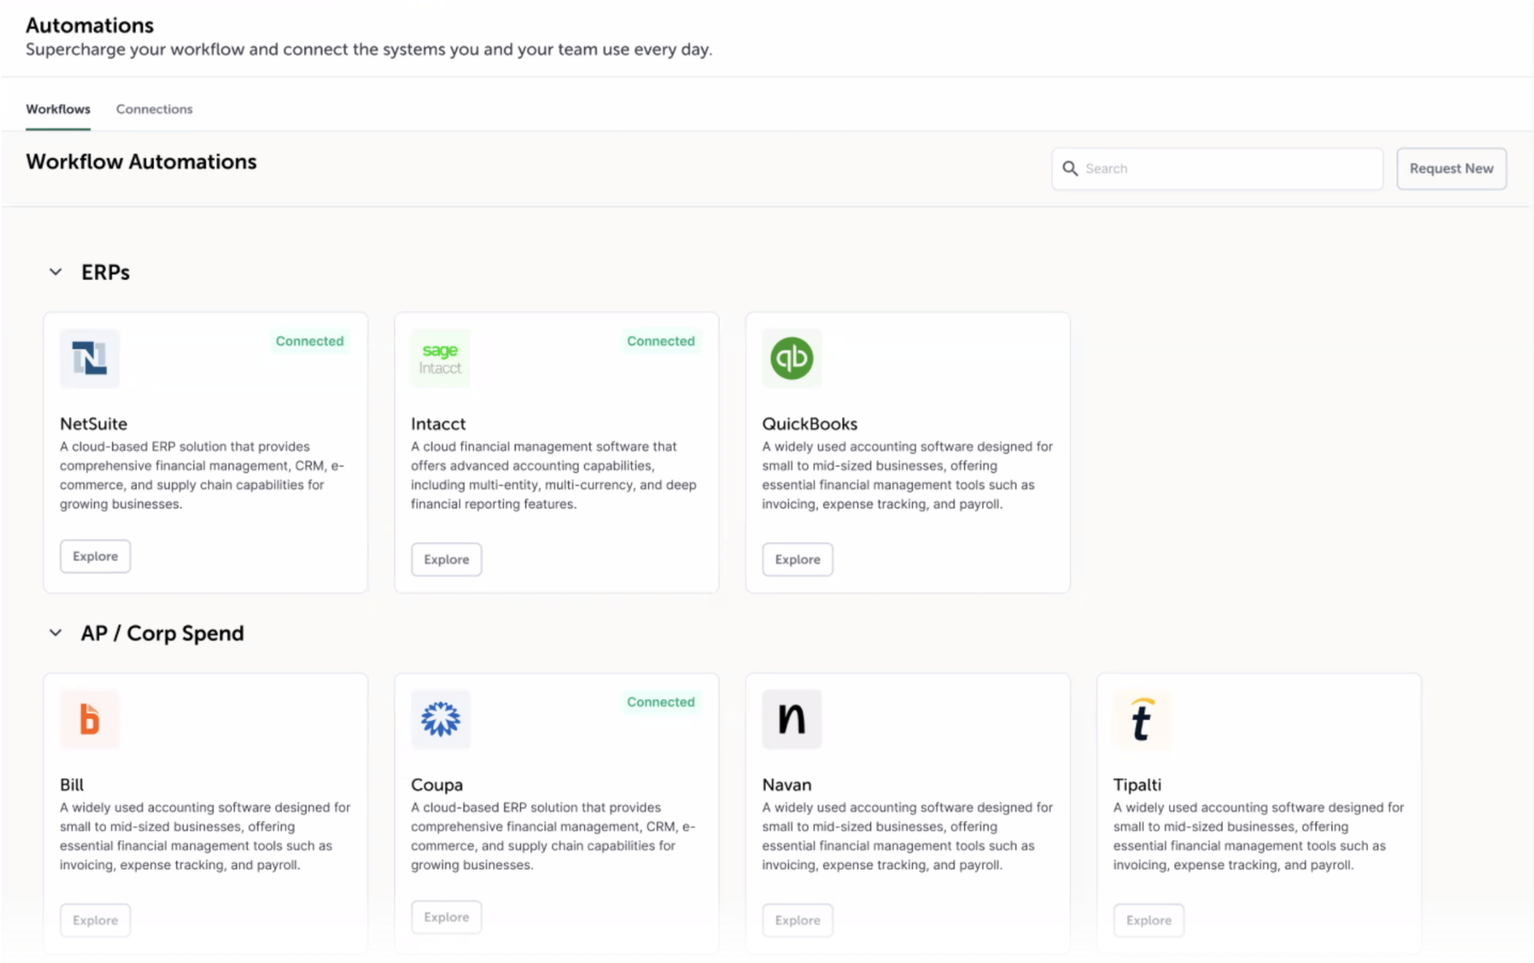Screen dimensions: 1534x963
Task: Explore the Intacct integration
Action: pyautogui.click(x=446, y=559)
